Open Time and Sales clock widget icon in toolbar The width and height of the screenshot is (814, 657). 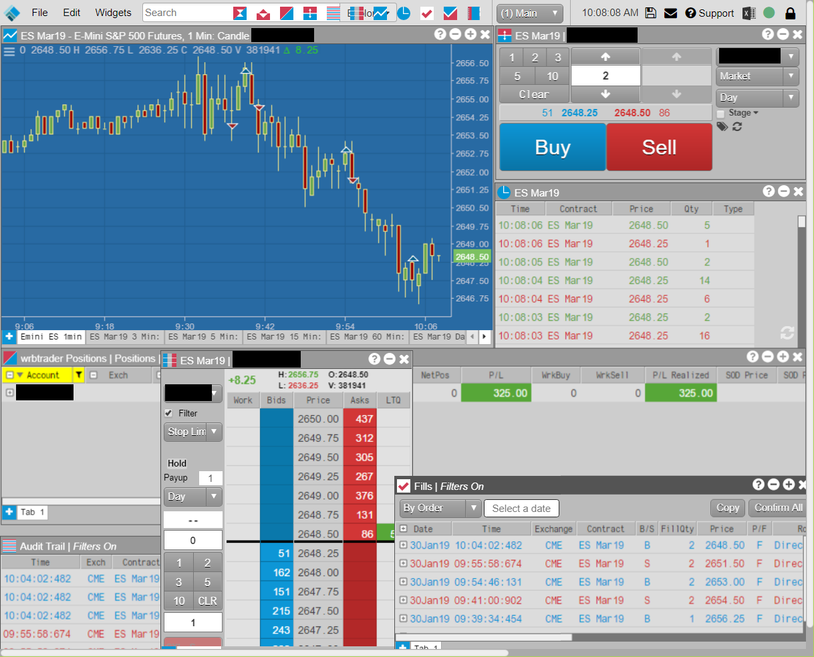[404, 13]
